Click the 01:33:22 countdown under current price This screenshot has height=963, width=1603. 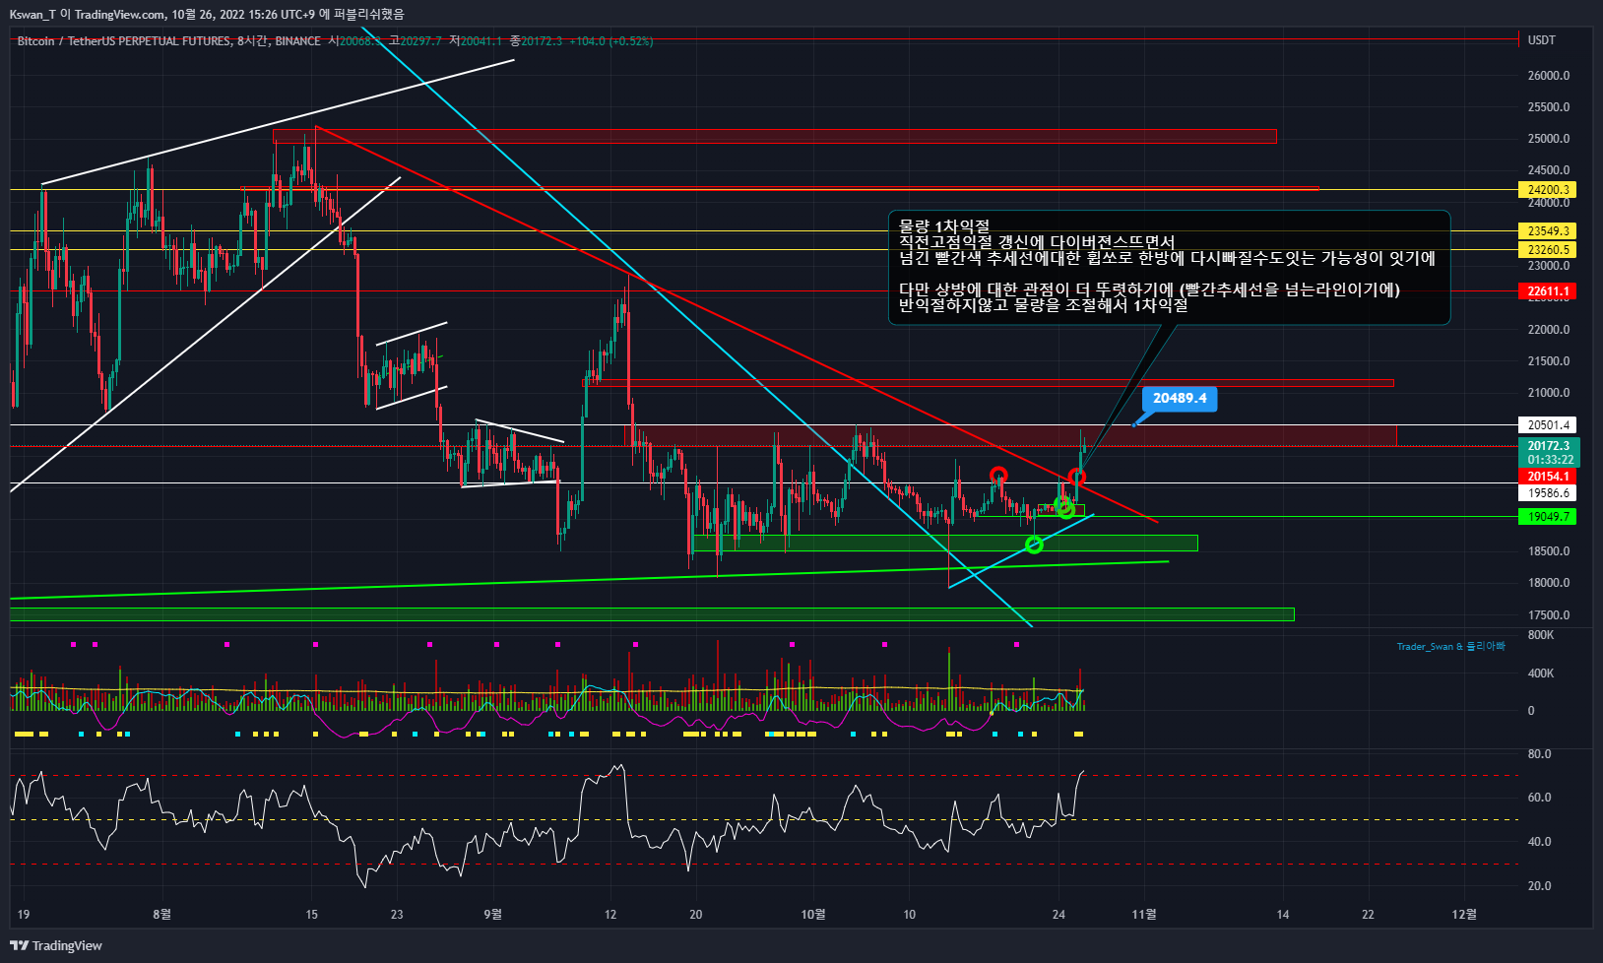[1549, 460]
